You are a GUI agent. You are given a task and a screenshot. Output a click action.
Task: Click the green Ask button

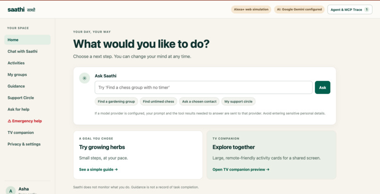[x=322, y=87]
